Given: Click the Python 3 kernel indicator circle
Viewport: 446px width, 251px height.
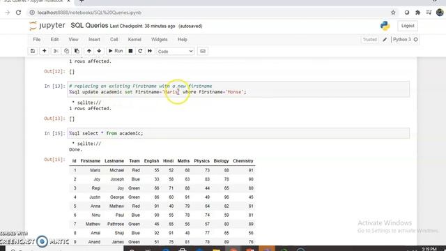Looking at the screenshot, I should [x=416, y=40].
